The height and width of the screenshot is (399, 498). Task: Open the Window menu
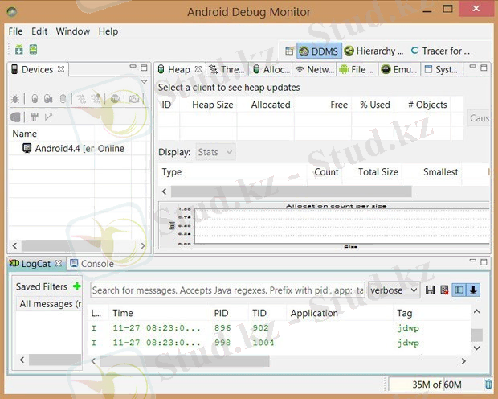click(72, 31)
